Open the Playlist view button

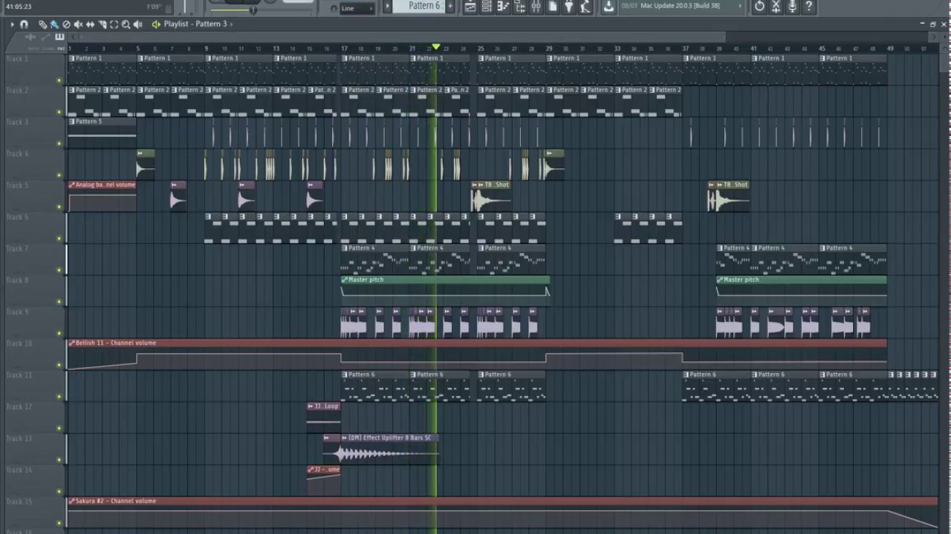(x=470, y=7)
